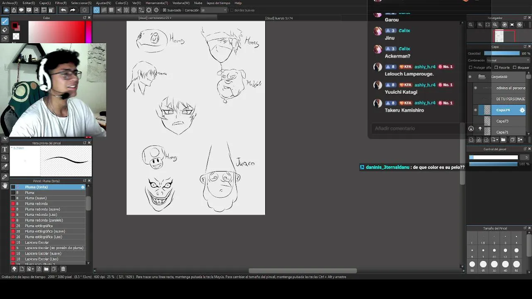The image size is (532, 299).
Task: Zoom in using the Navigator magnifier plus
Action: tap(480, 25)
